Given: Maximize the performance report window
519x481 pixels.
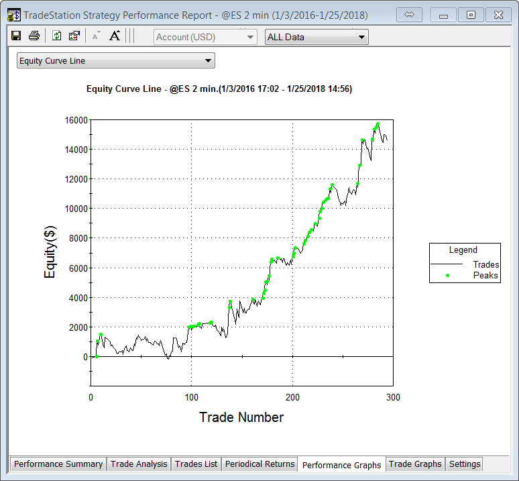Looking at the screenshot, I should point(471,14).
